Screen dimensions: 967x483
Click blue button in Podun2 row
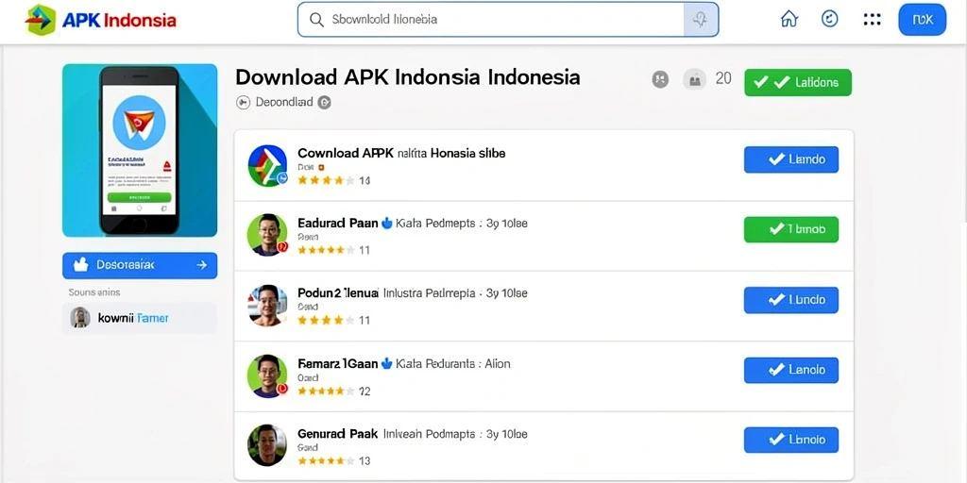(791, 300)
